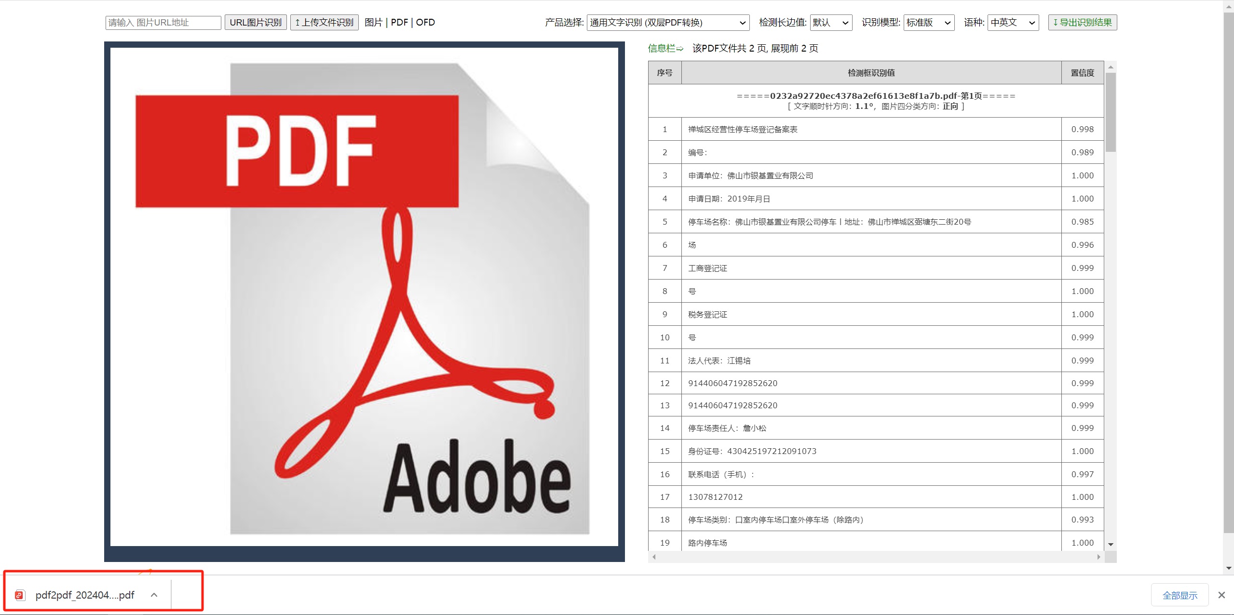Select row 工商登记证

pos(876,268)
